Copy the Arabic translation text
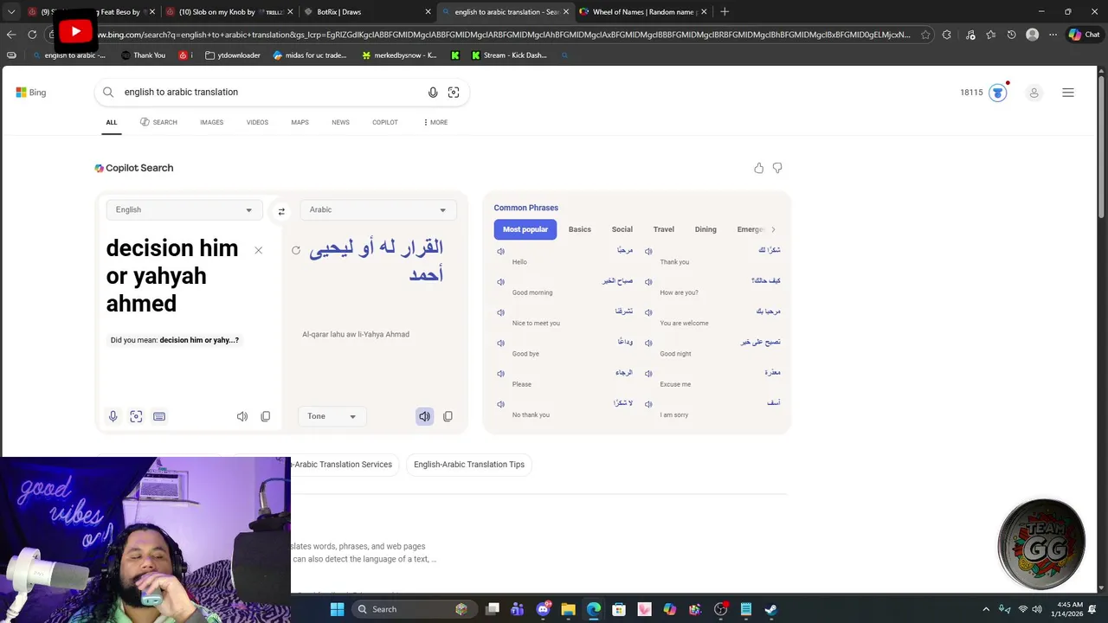Image resolution: width=1108 pixels, height=623 pixels. [x=448, y=416]
